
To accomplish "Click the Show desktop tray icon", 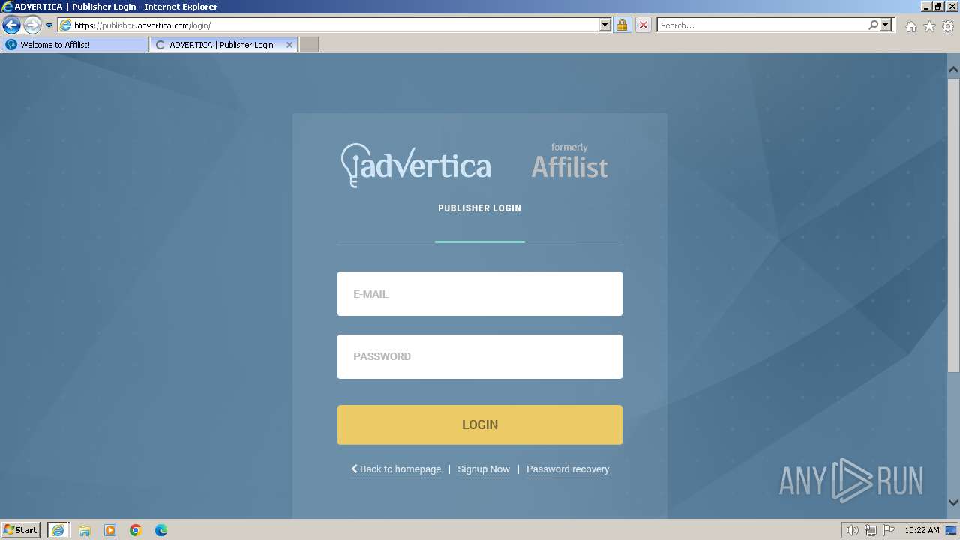I will click(x=951, y=530).
